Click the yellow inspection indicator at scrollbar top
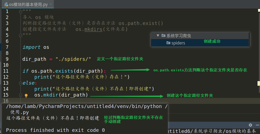 point(259,10)
